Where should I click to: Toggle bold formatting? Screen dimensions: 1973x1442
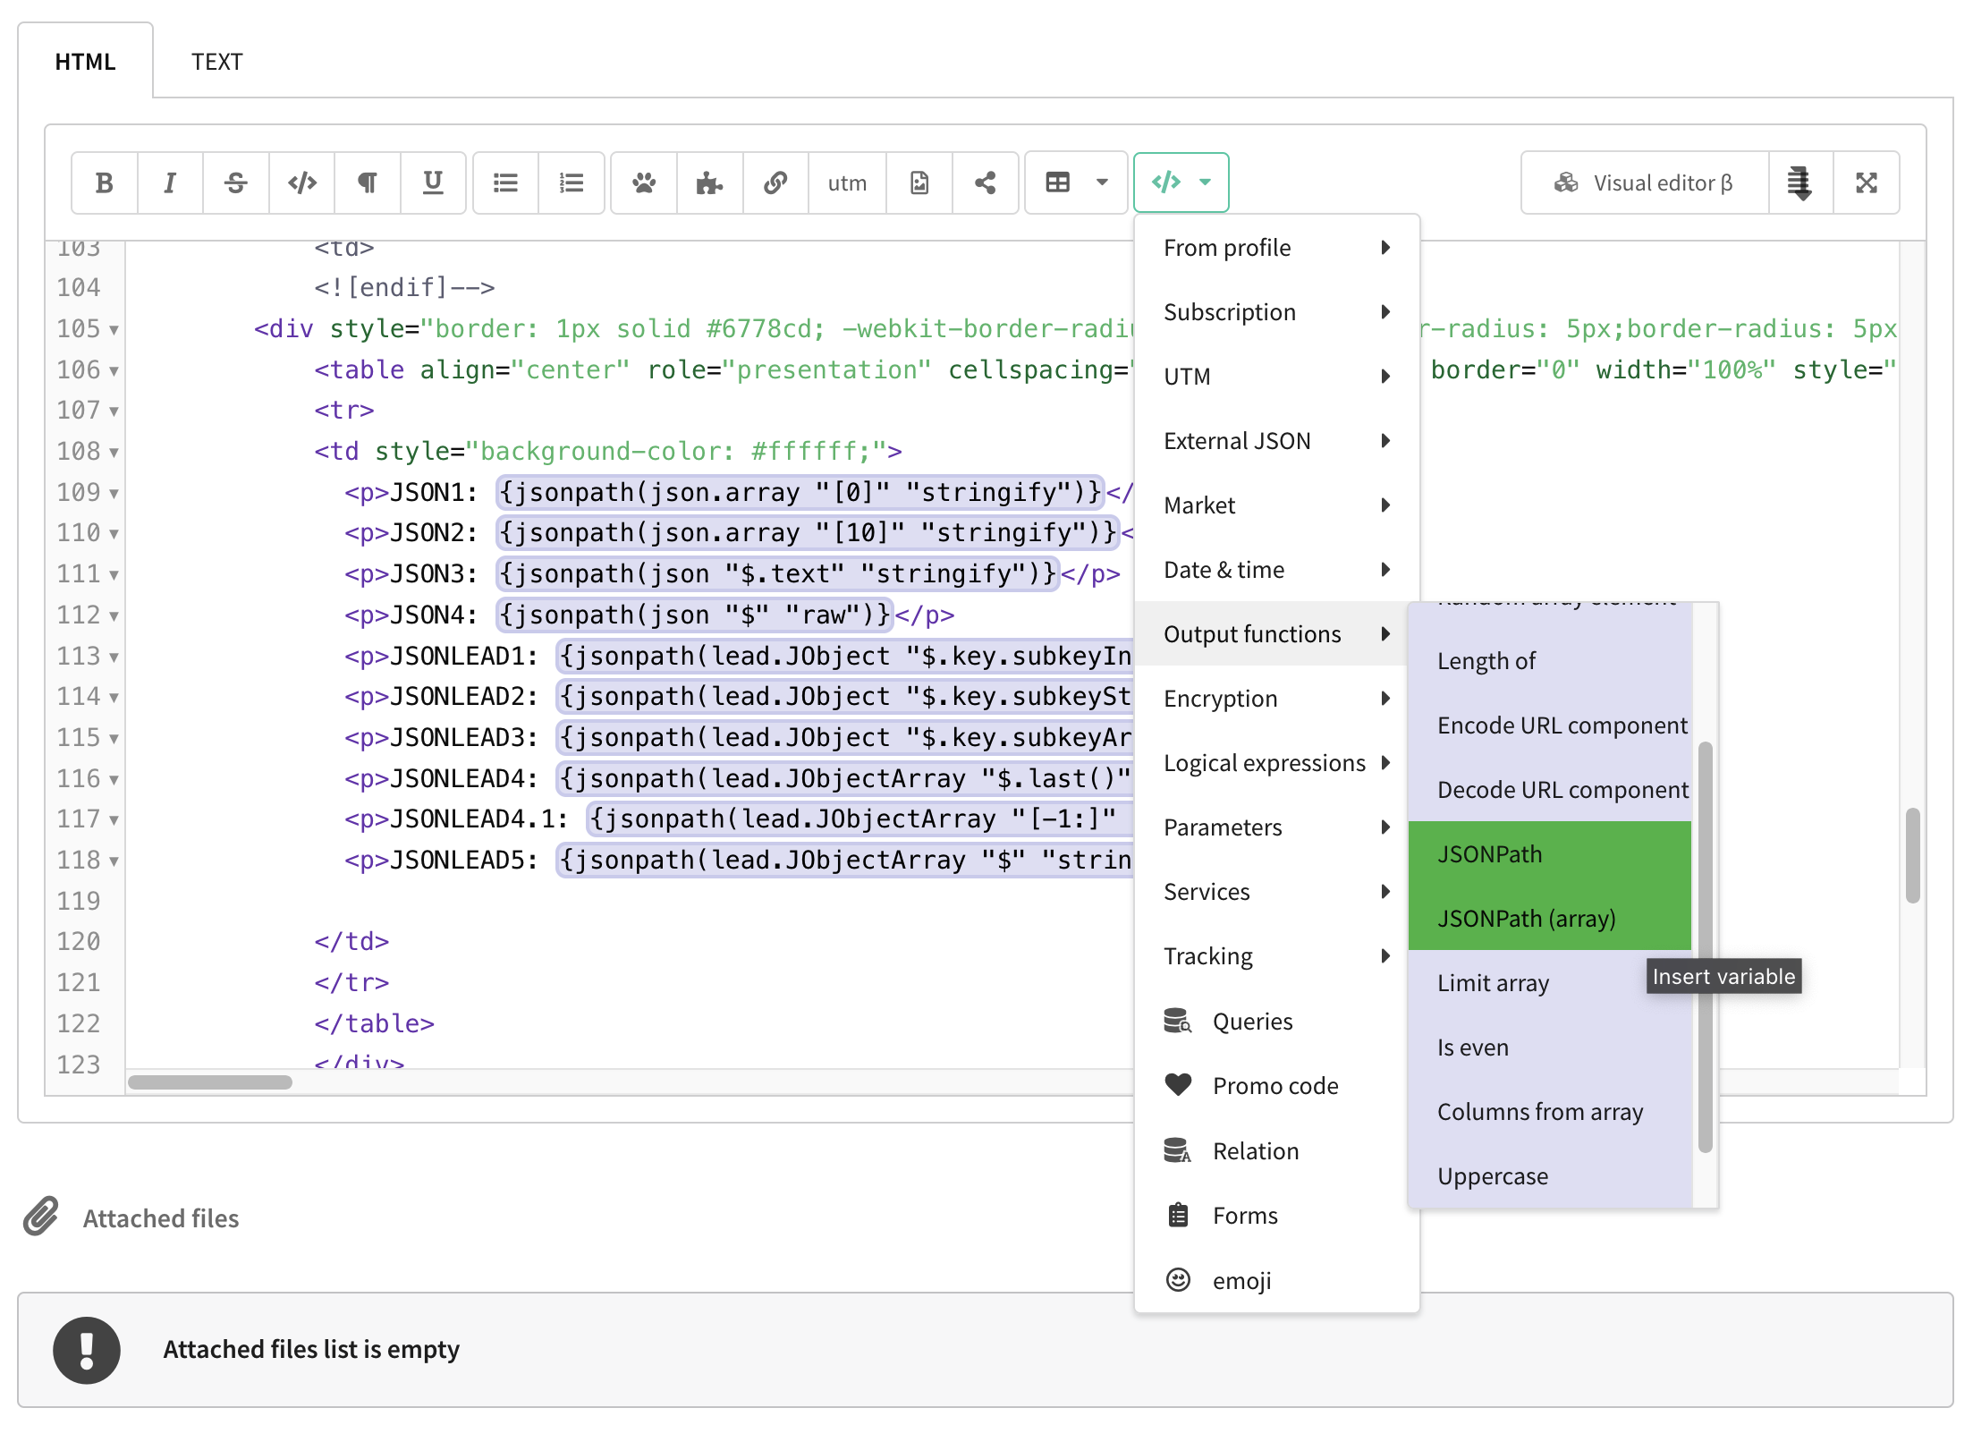[105, 183]
